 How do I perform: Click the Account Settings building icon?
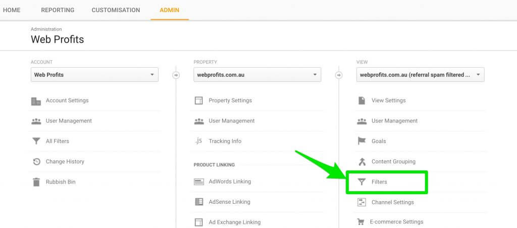coord(36,101)
